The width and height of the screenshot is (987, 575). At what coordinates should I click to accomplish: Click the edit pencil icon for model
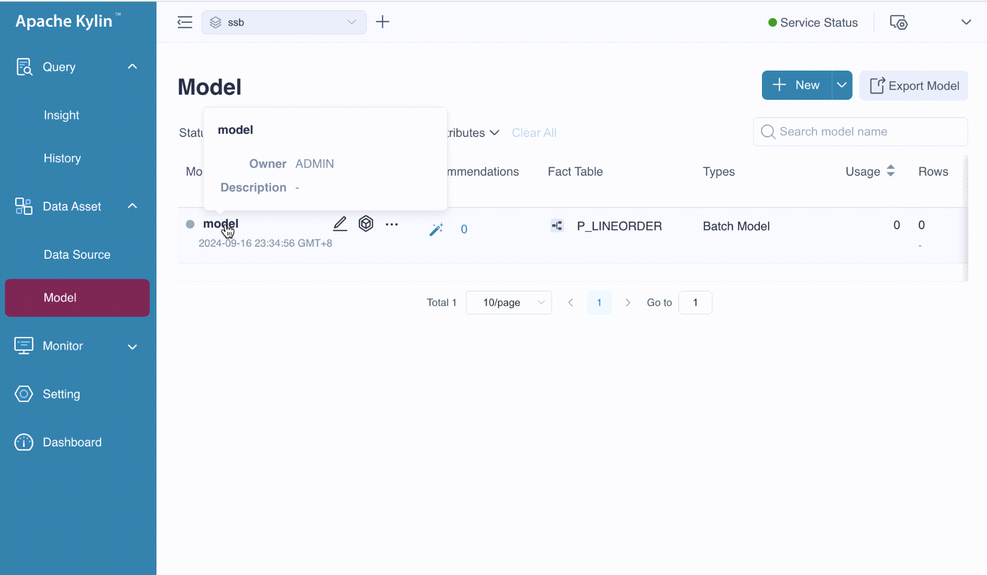(x=340, y=224)
